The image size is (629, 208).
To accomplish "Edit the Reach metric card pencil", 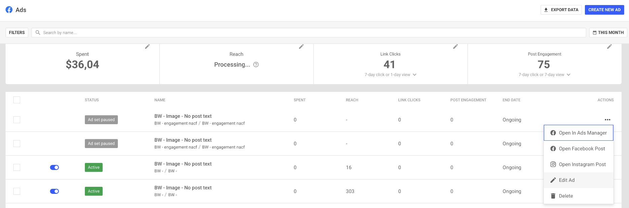I will coord(301,46).
